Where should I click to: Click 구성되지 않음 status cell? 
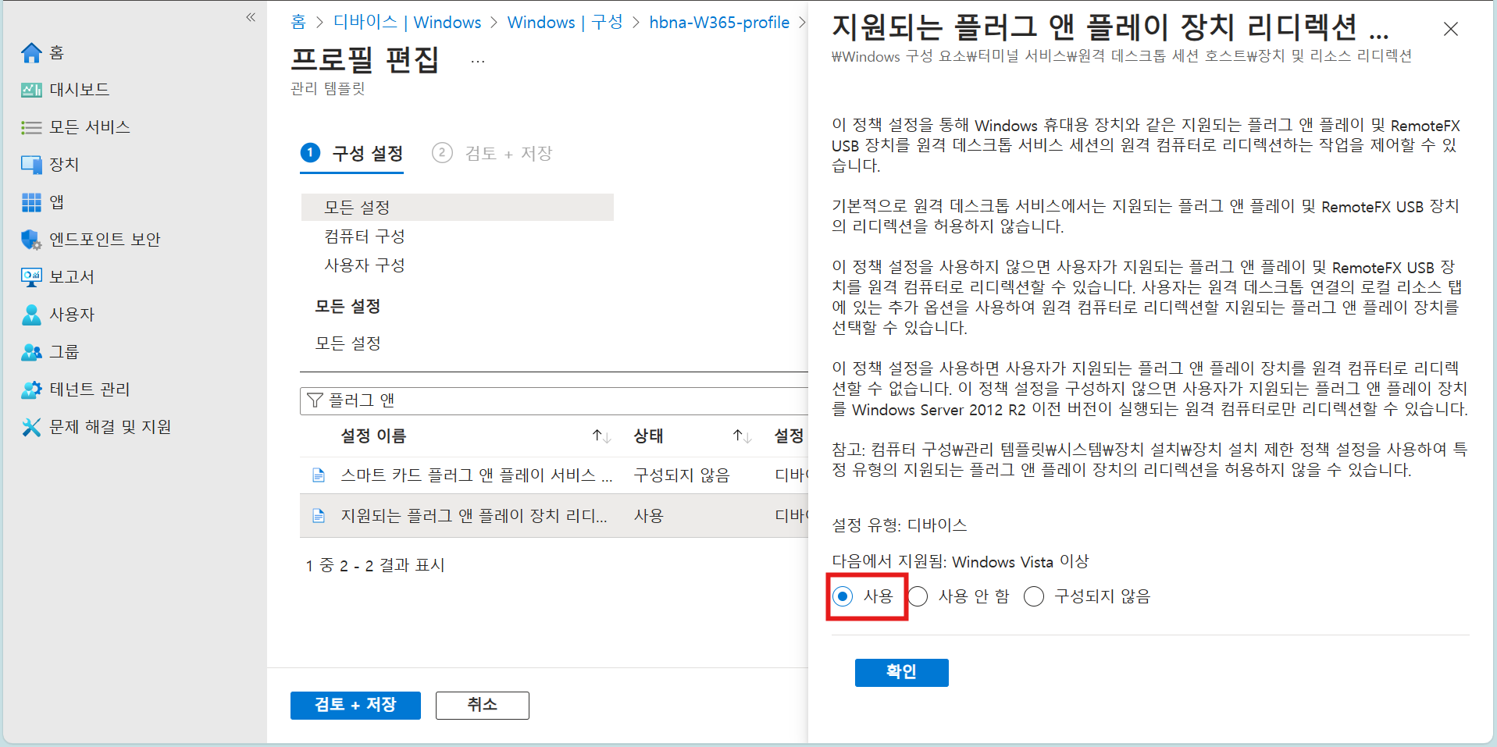click(x=682, y=475)
